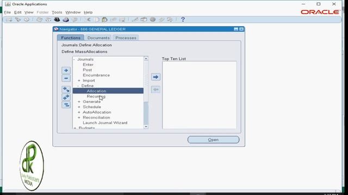Screen dimensions: 348x195
Task: Switch to the Documents tab
Action: click(x=98, y=38)
